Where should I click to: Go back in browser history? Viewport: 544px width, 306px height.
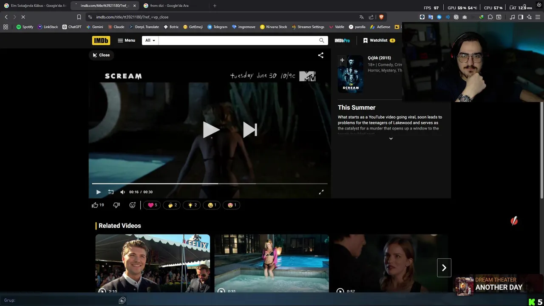pyautogui.click(x=6, y=17)
